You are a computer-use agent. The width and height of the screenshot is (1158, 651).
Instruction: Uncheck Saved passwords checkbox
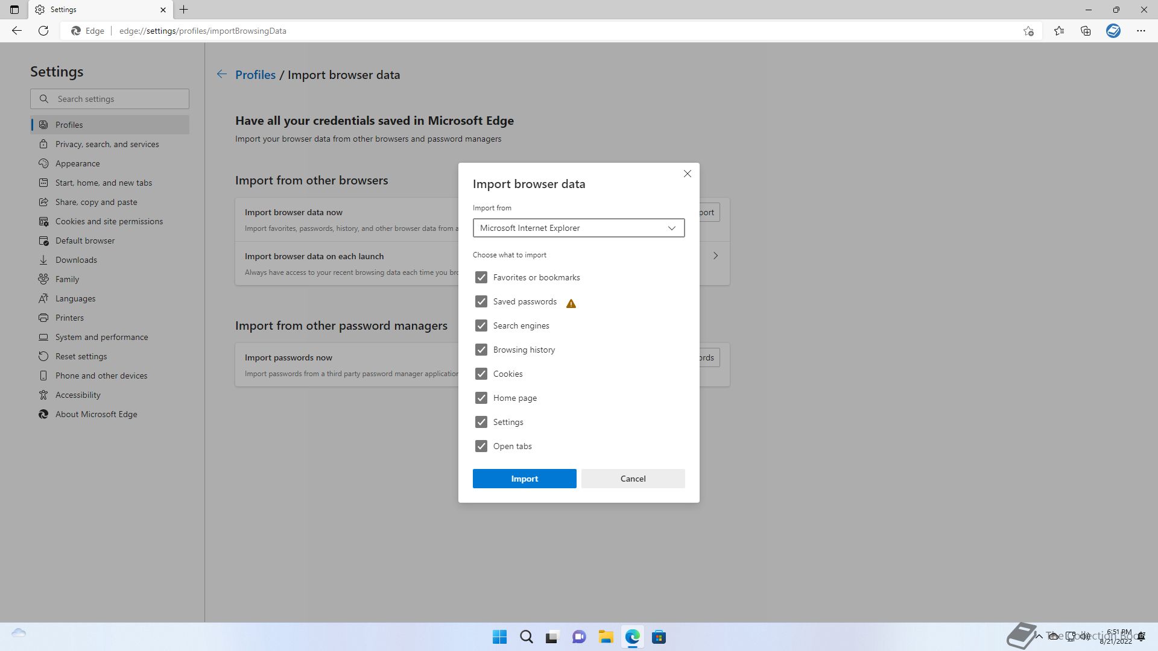(481, 301)
